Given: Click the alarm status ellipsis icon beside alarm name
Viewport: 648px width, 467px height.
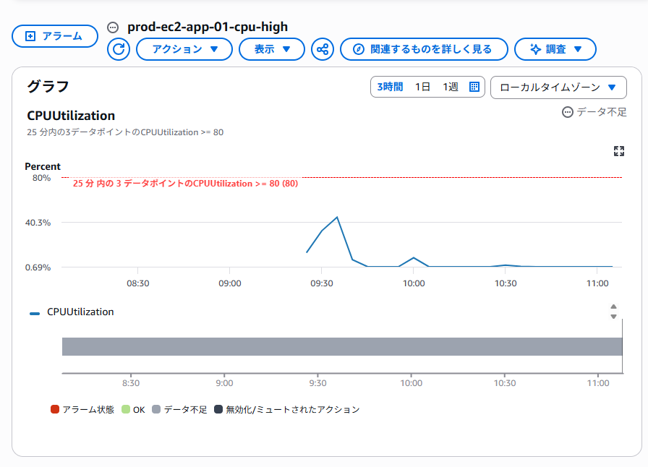Looking at the screenshot, I should click(x=113, y=27).
